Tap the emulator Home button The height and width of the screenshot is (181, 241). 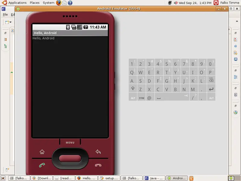point(42,152)
